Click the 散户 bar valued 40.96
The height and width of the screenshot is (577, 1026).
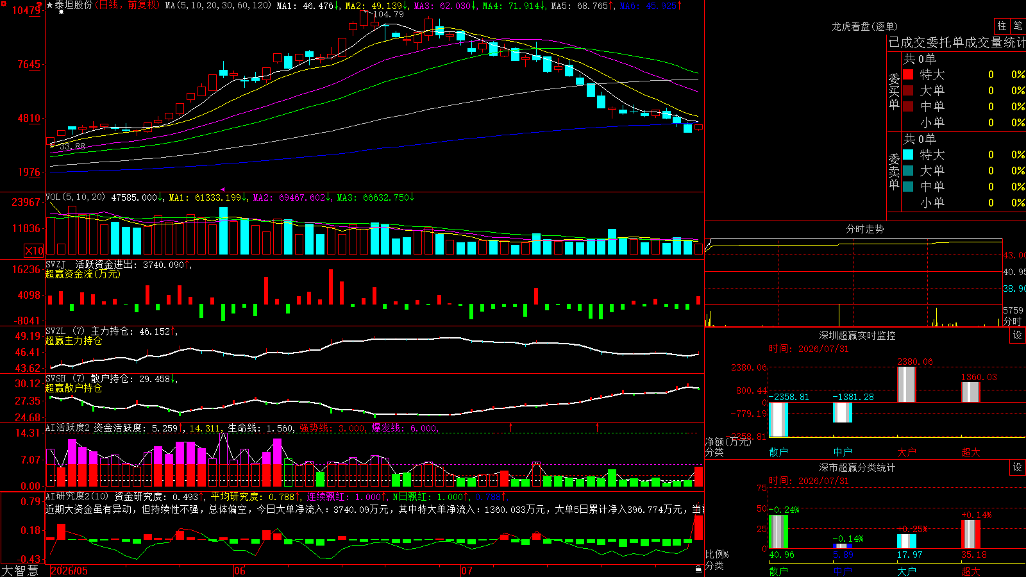(x=778, y=531)
